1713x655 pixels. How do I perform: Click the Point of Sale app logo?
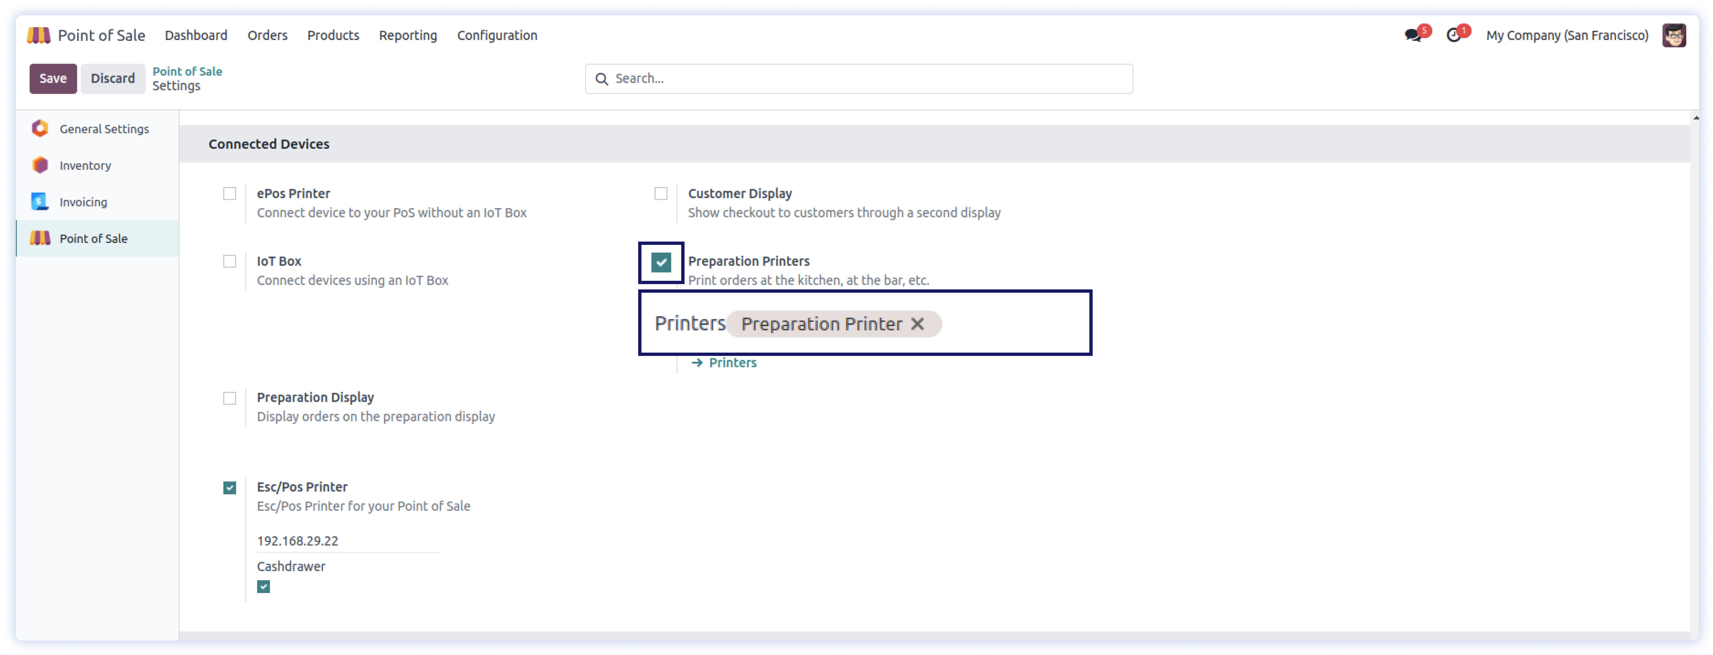[x=39, y=35]
